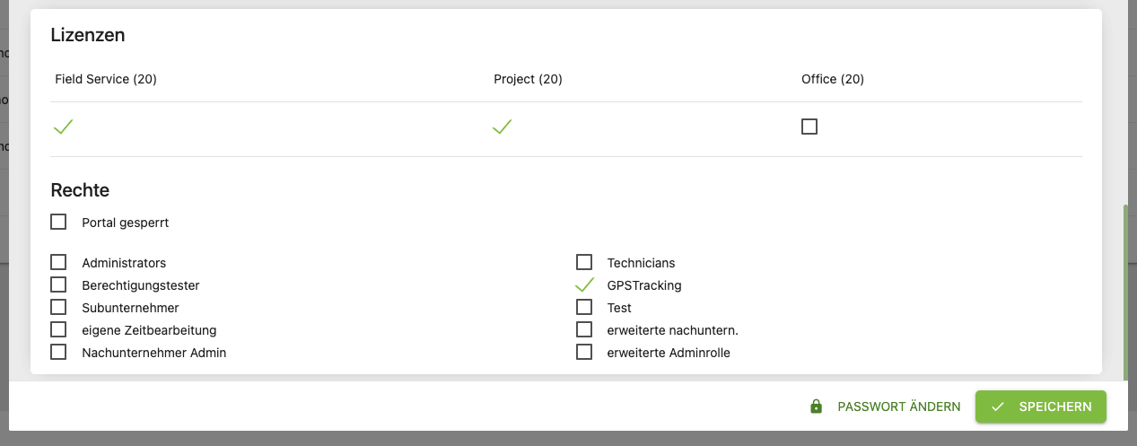
Task: Open the Passwort ändern dialog
Action: pyautogui.click(x=885, y=407)
